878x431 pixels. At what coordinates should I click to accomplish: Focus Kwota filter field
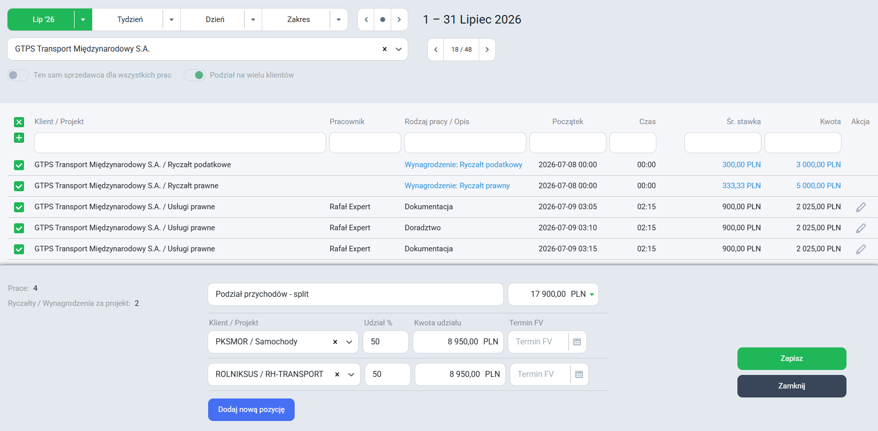coord(803,143)
